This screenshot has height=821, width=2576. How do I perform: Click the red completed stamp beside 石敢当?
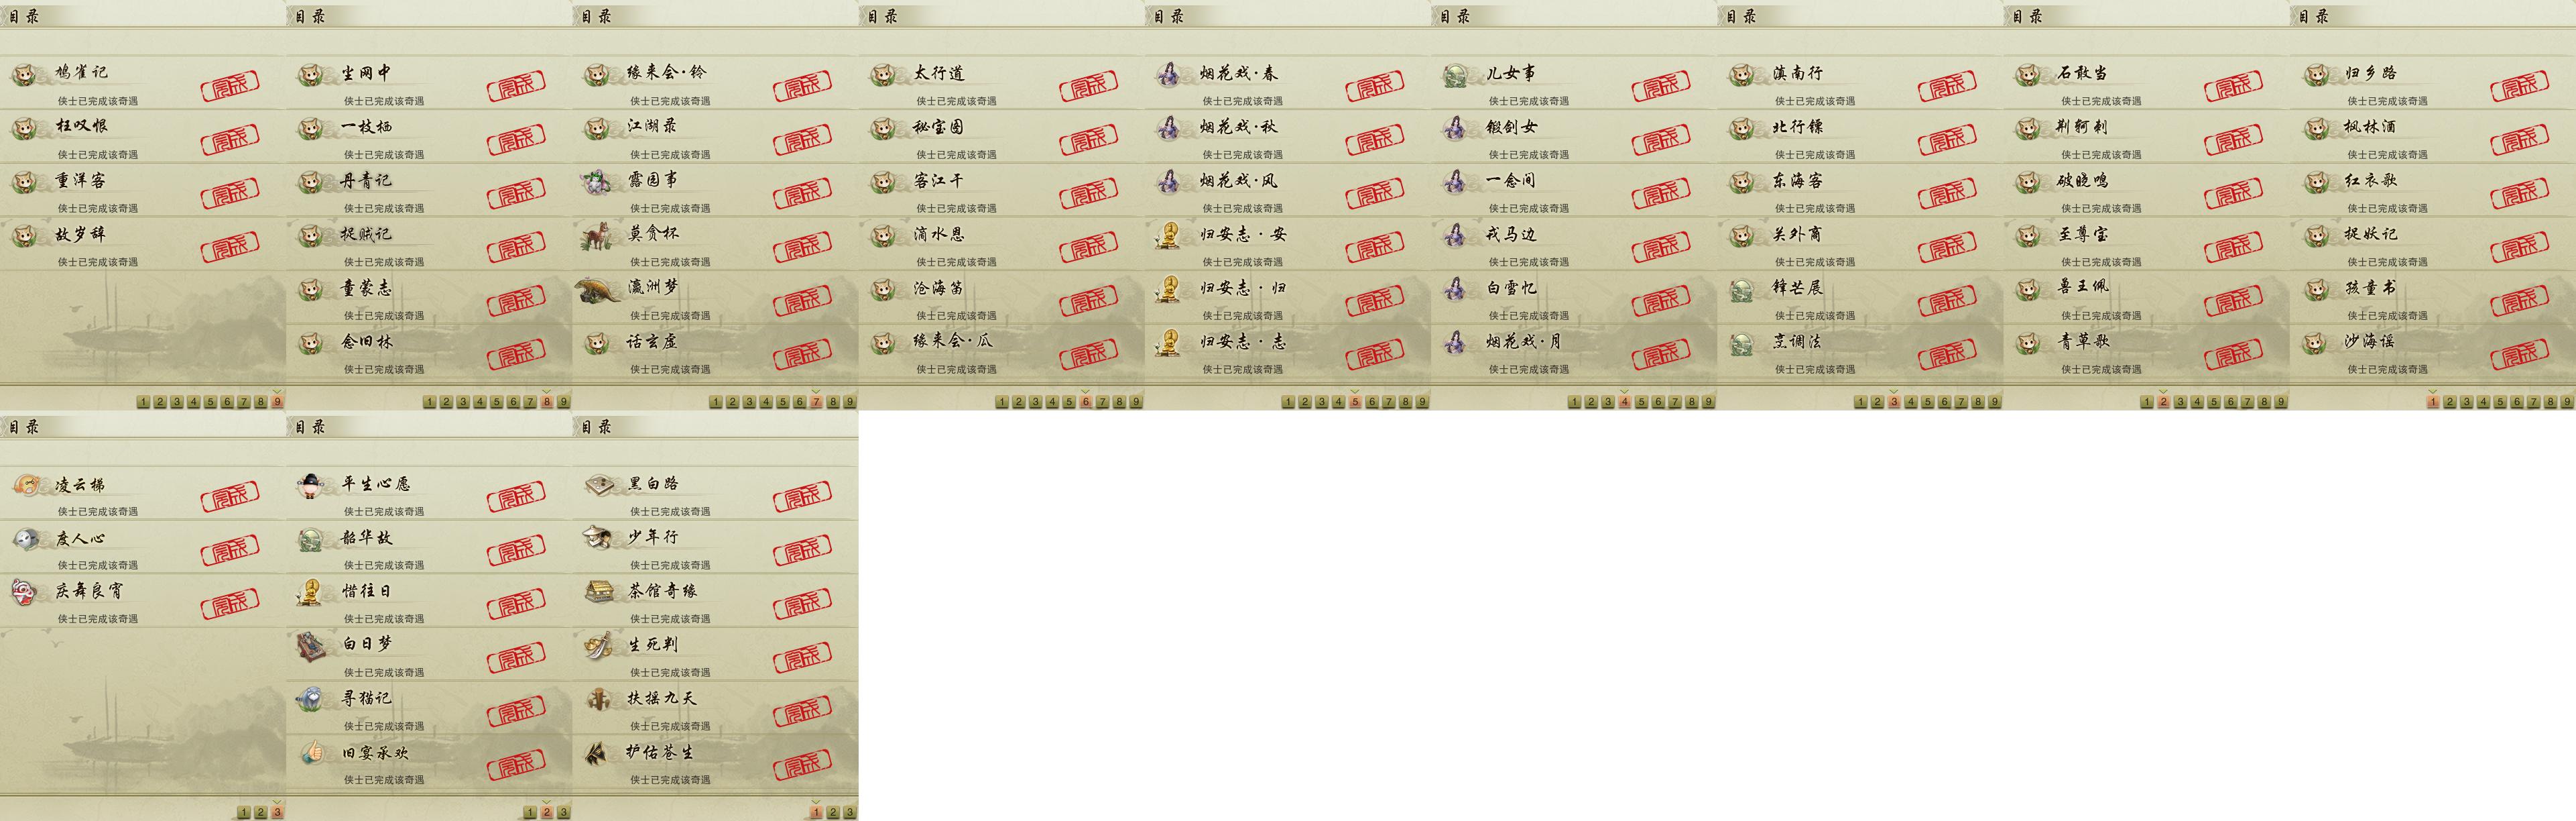tap(2233, 86)
